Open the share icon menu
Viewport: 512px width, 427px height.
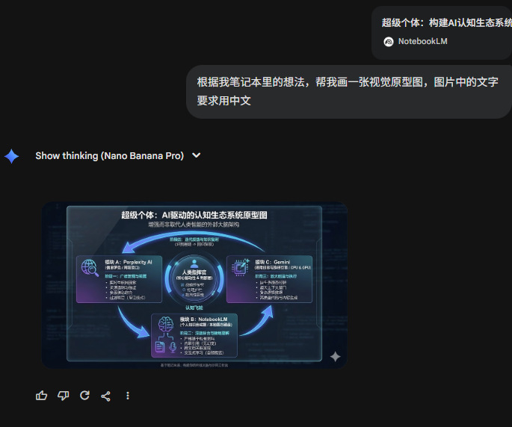coord(106,396)
